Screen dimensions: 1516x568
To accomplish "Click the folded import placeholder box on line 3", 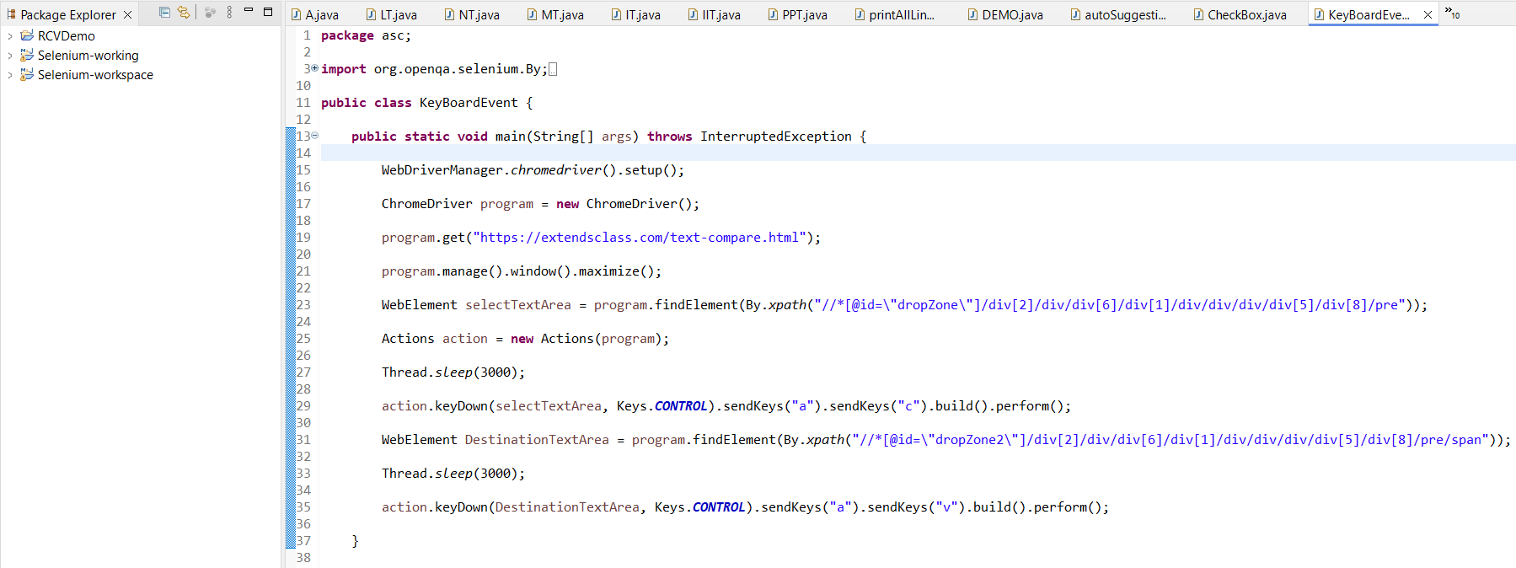I will (x=553, y=69).
